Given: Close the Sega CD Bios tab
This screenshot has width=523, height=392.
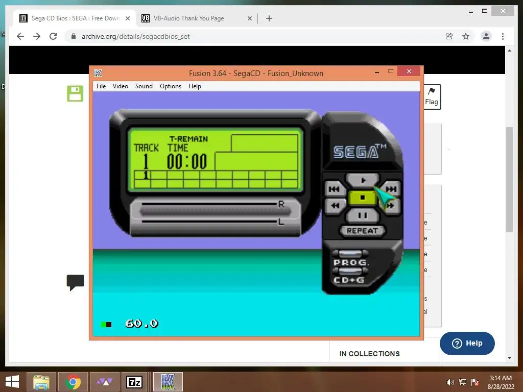Looking at the screenshot, I should point(127,18).
